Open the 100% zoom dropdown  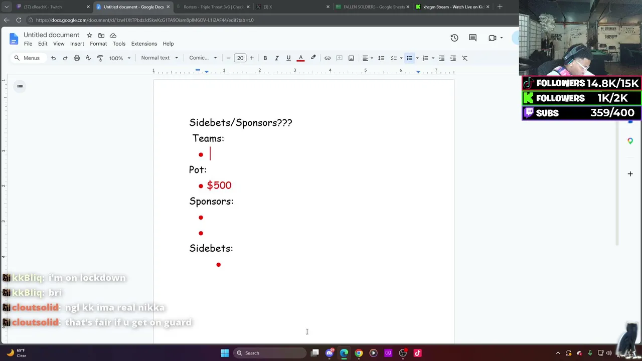click(120, 58)
